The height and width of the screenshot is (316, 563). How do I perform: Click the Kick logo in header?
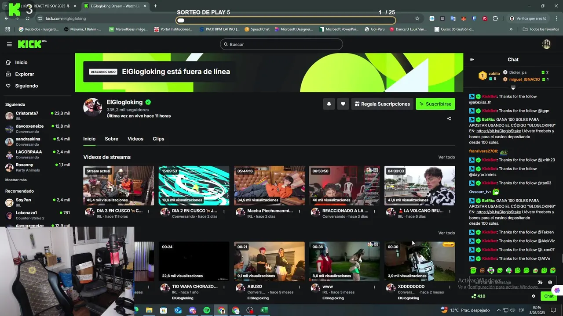pyautogui.click(x=32, y=44)
